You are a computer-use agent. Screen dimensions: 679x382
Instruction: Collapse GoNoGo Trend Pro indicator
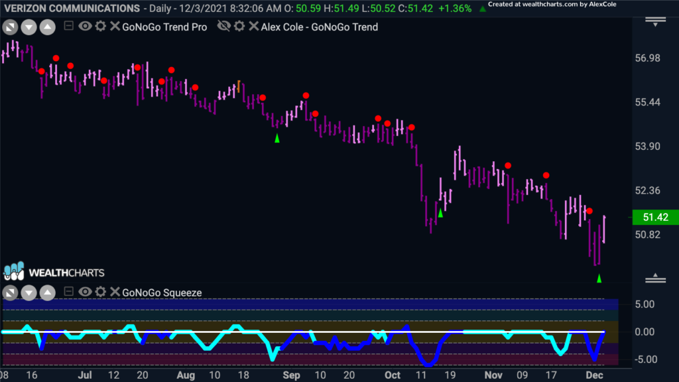68,26
